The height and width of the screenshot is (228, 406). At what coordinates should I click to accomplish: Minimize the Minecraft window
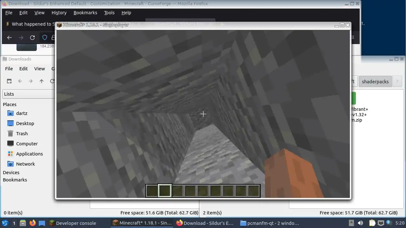(x=337, y=25)
